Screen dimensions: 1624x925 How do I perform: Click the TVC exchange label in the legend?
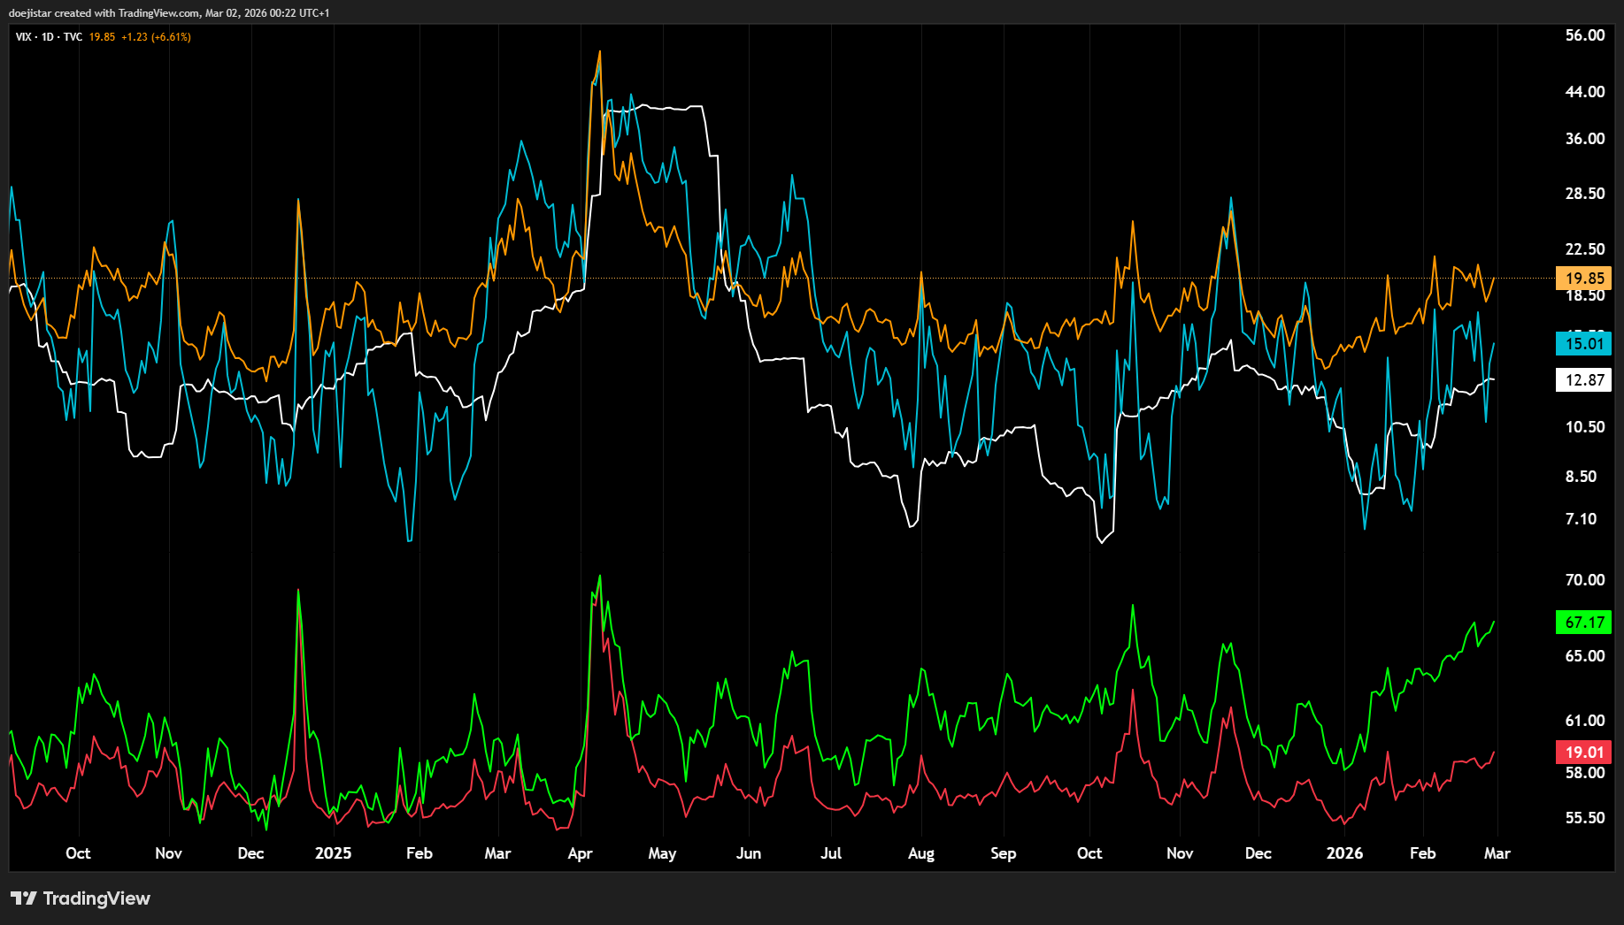click(73, 37)
